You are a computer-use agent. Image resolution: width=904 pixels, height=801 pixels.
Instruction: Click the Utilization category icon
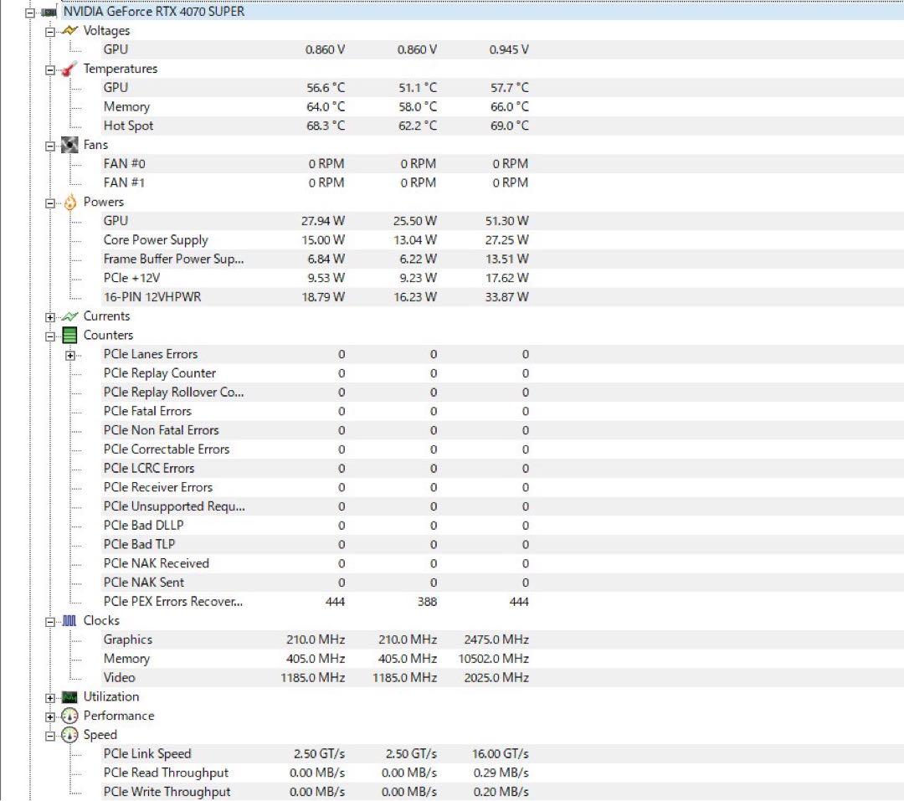(70, 697)
